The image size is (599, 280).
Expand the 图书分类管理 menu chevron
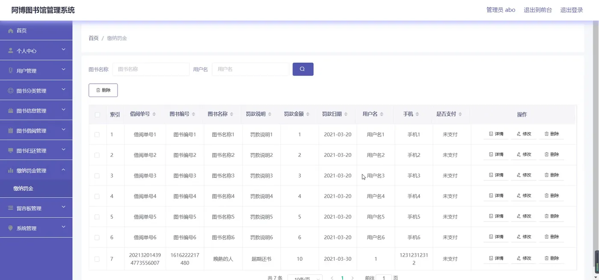click(63, 90)
